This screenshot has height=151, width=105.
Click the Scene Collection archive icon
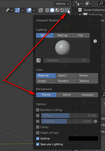pos(80,10)
